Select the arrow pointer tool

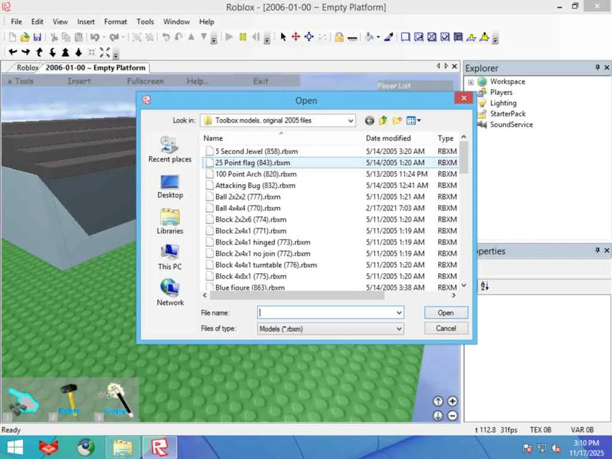283,37
